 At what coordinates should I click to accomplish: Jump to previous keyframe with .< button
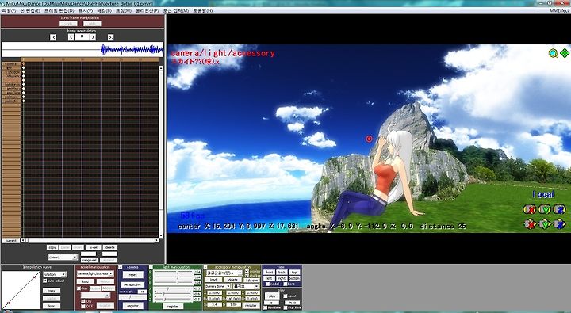53,37
